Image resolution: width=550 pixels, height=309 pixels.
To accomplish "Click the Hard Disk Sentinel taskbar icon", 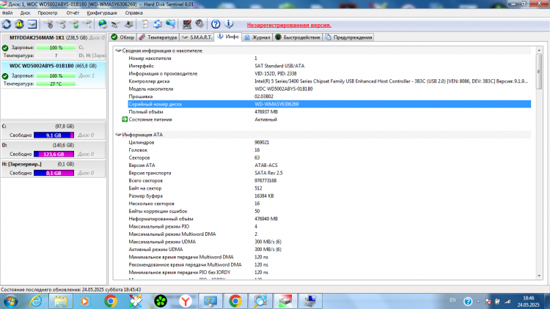I will click(285, 301).
